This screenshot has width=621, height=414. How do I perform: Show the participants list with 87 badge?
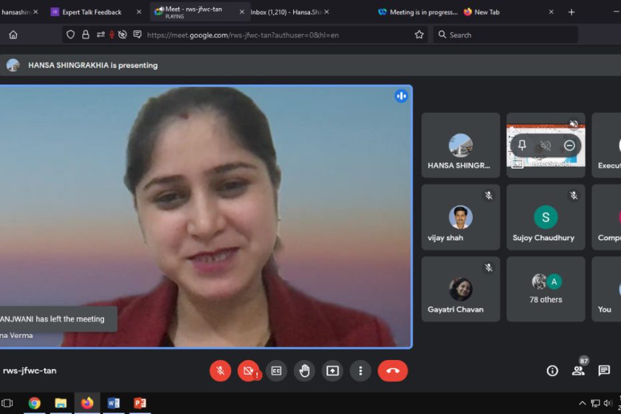click(578, 371)
